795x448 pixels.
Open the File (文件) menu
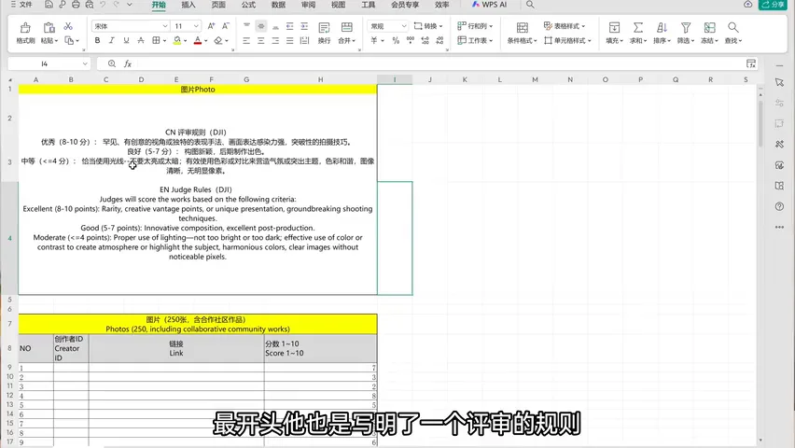point(21,5)
